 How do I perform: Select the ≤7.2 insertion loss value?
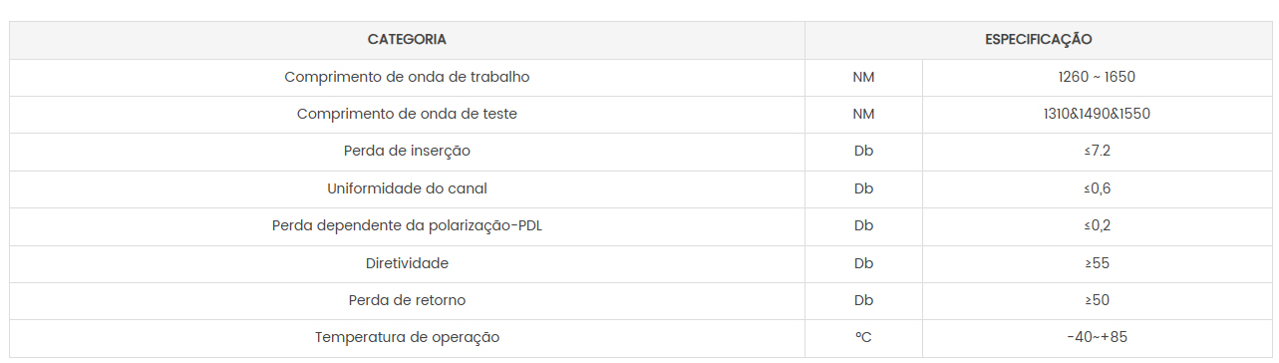(1097, 152)
